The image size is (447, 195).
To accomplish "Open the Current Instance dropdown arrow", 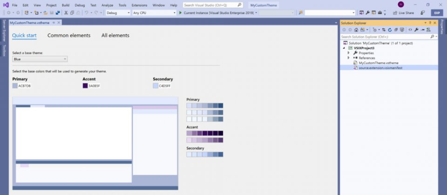I will tap(256, 13).
